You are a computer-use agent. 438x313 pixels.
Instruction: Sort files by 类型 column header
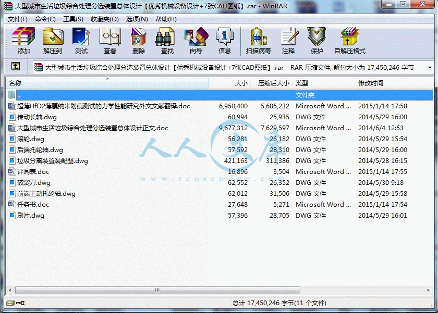(x=324, y=83)
